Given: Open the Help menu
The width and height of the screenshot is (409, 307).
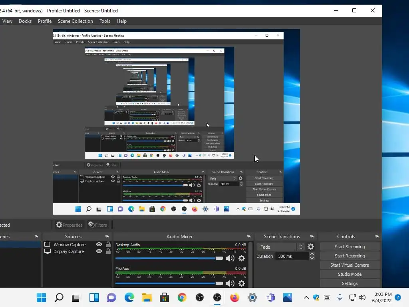Looking at the screenshot, I should point(121,21).
